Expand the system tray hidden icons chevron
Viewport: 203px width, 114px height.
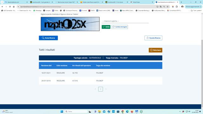click(x=180, y=111)
